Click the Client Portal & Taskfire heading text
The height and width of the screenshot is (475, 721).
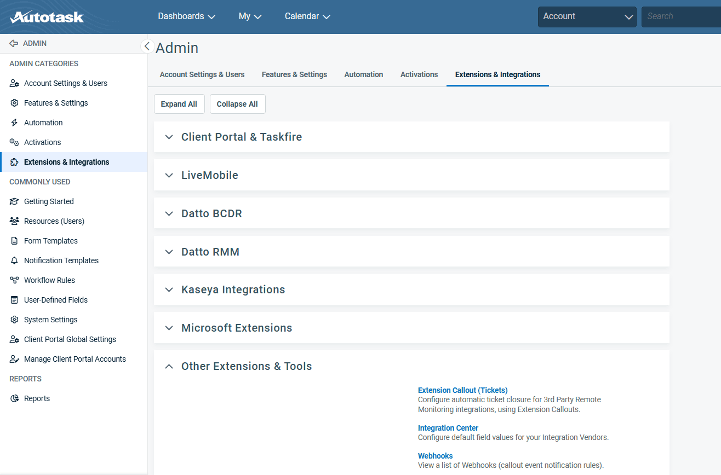point(242,137)
